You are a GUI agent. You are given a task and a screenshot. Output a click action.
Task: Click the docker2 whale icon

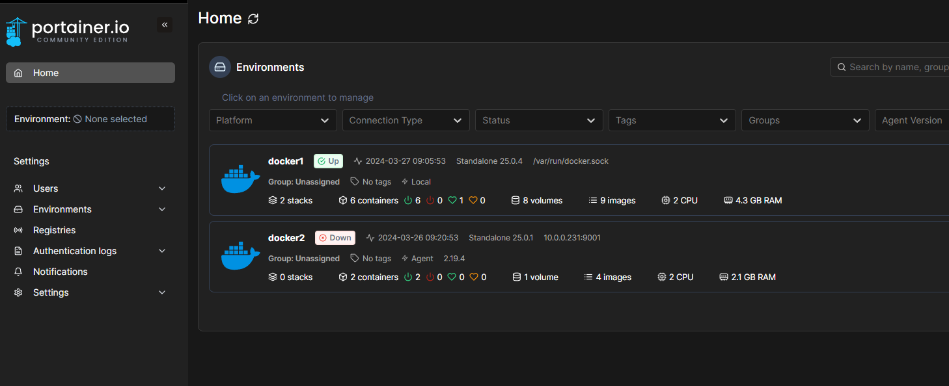240,256
